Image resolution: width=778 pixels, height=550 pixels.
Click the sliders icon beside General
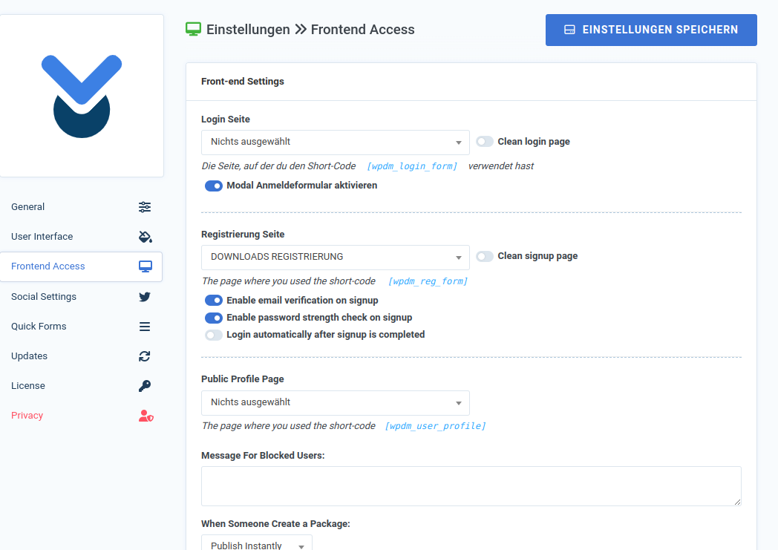tap(145, 207)
